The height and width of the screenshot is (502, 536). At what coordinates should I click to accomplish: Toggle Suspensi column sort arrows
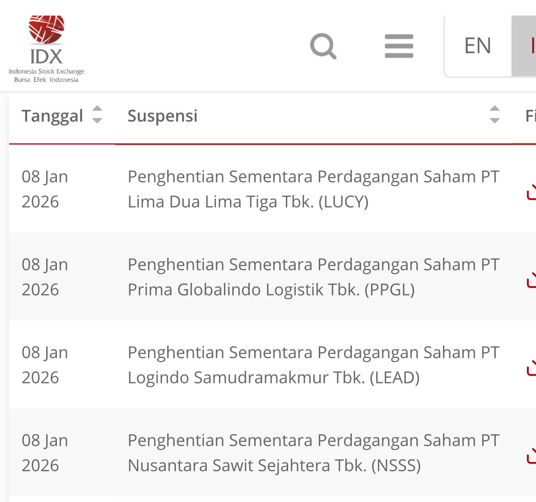point(494,114)
